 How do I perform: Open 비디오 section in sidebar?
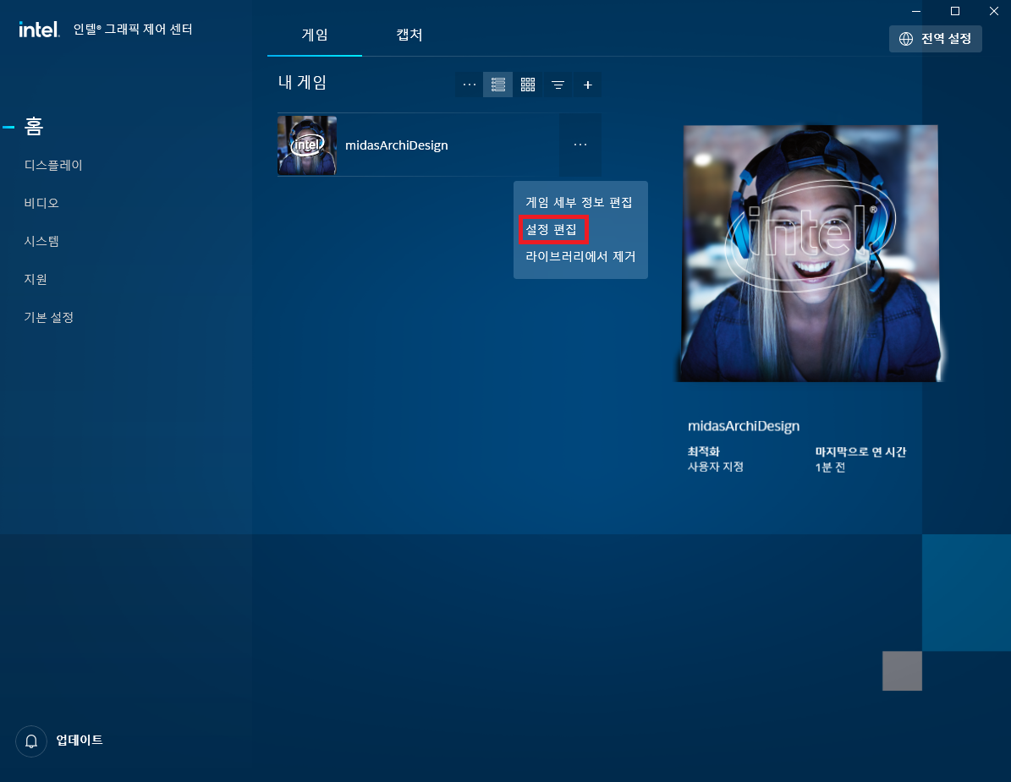click(x=41, y=203)
